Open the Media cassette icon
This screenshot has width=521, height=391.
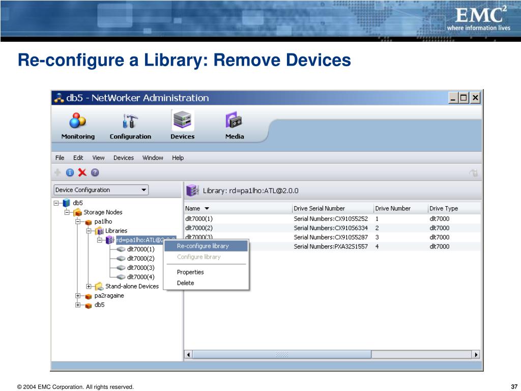(234, 120)
